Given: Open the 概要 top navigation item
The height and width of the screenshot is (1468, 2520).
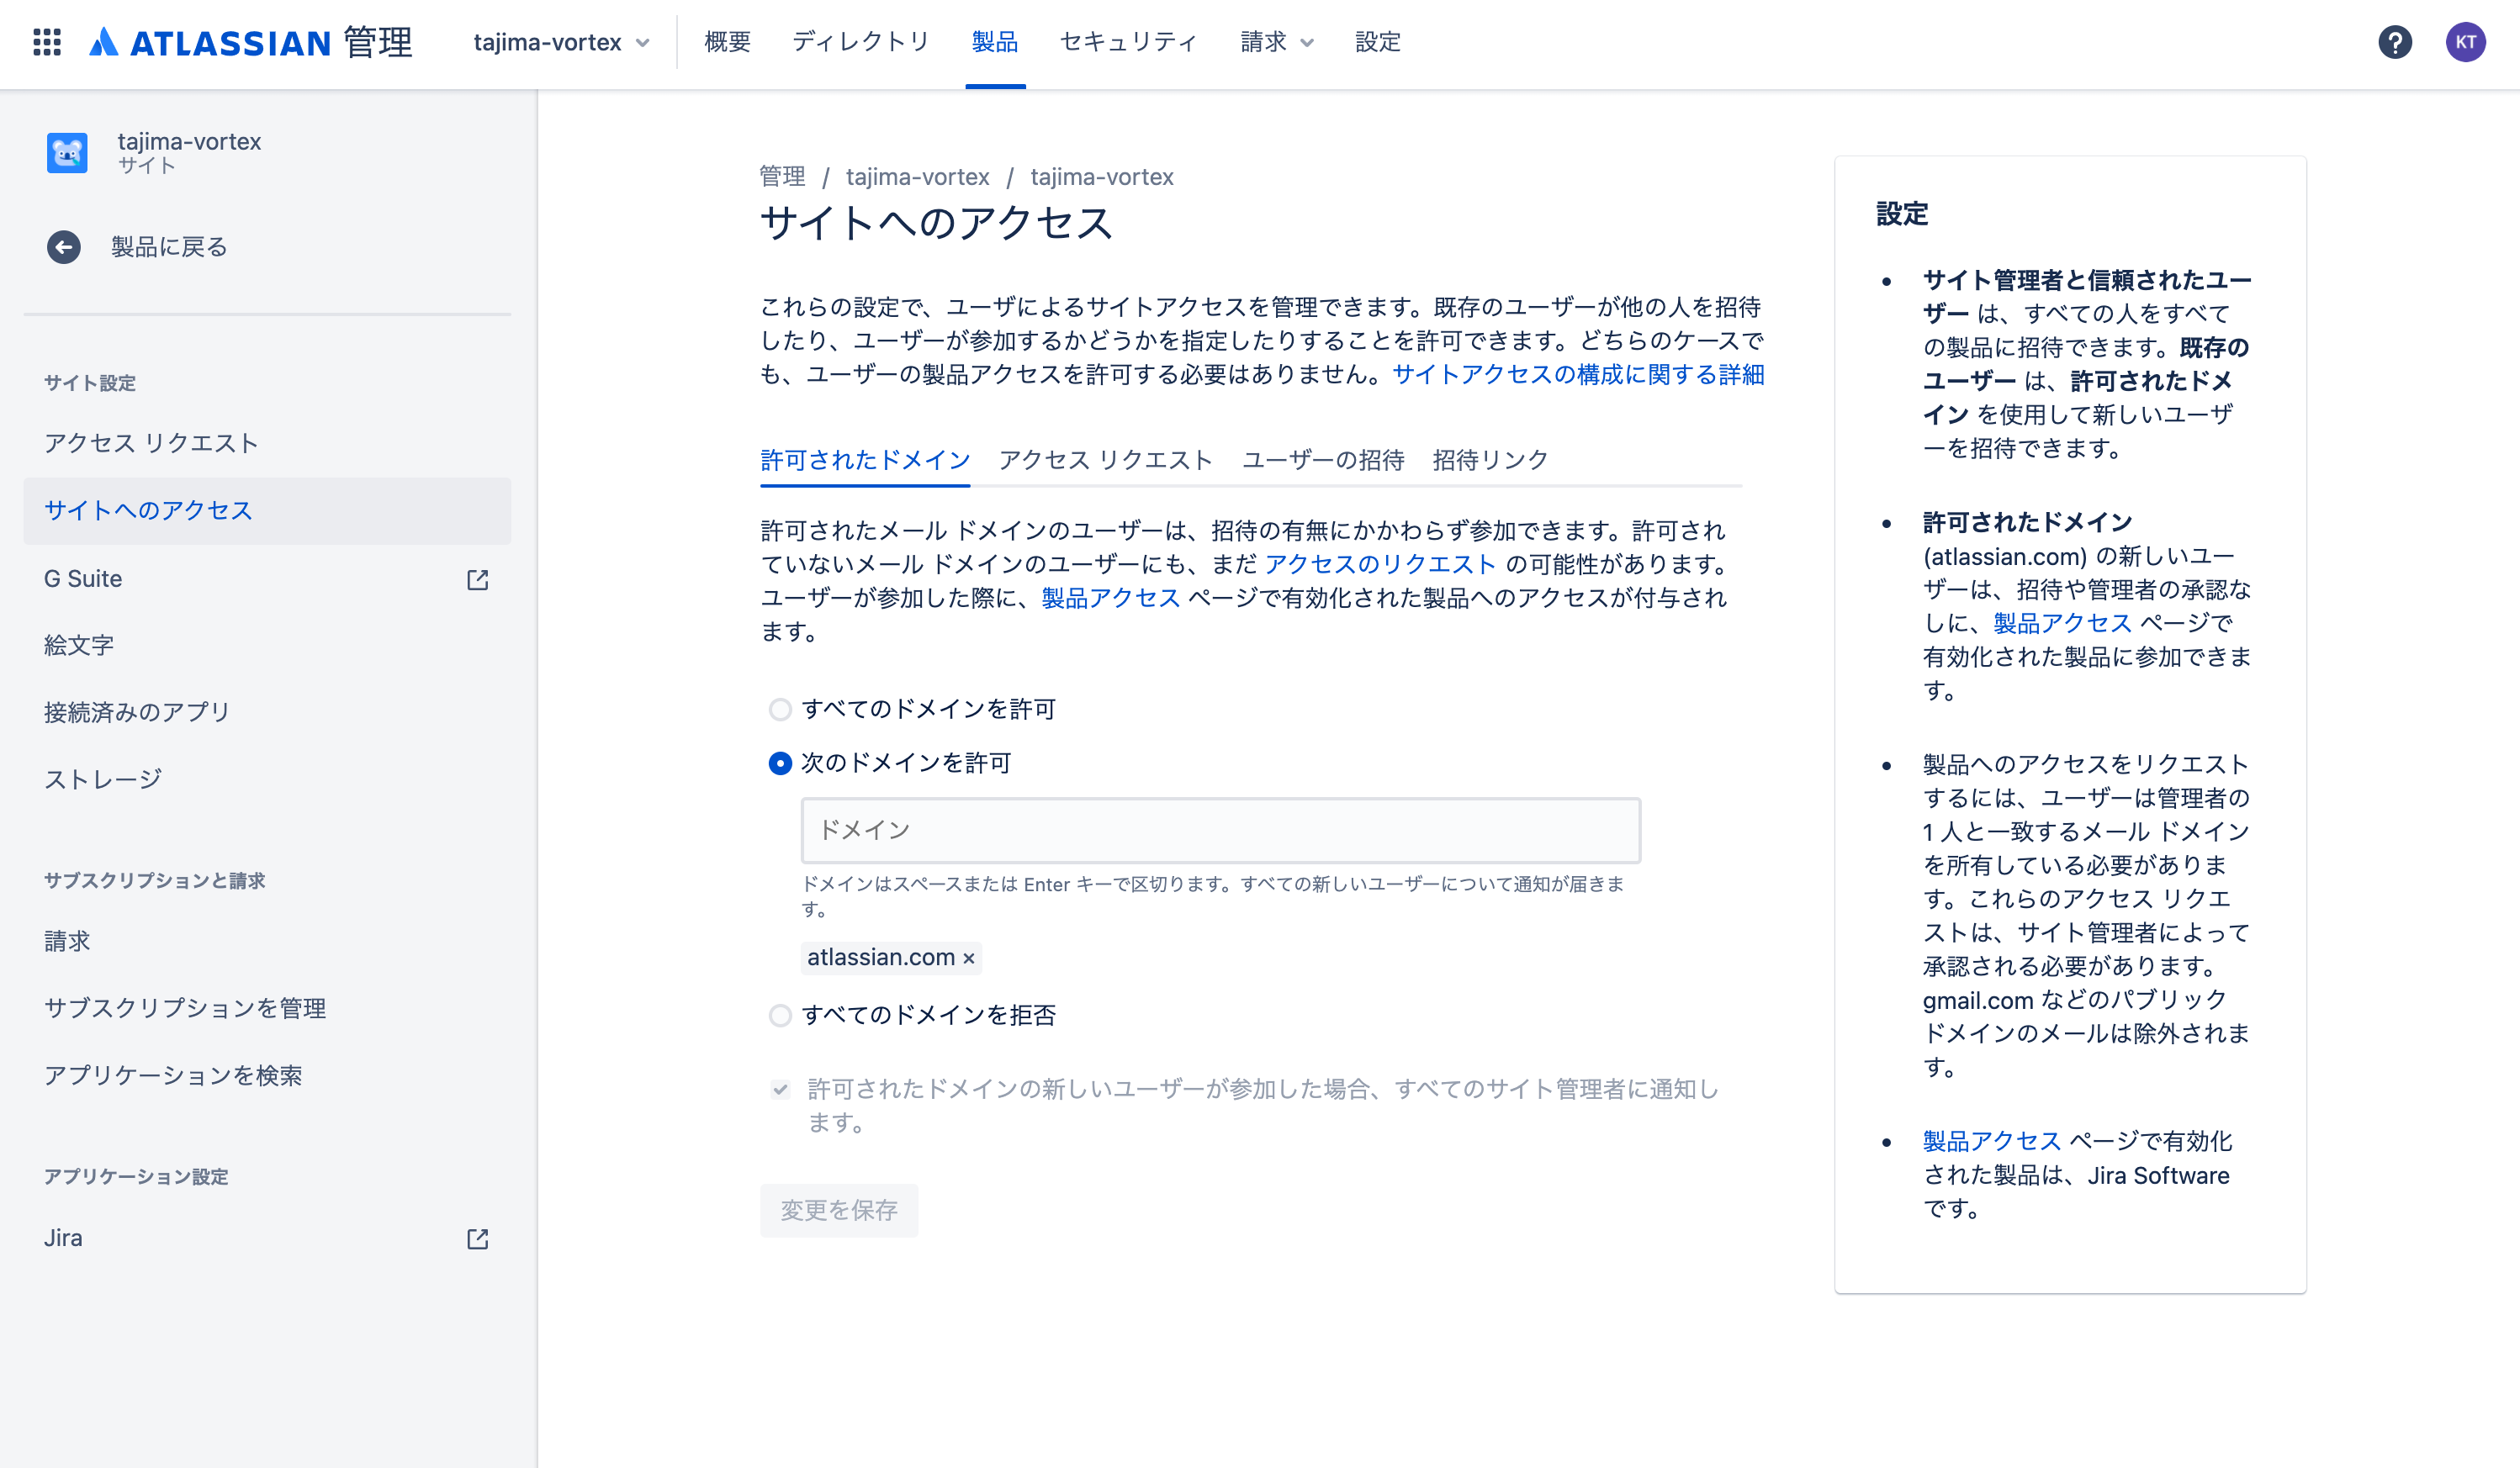Looking at the screenshot, I should pyautogui.click(x=727, y=42).
